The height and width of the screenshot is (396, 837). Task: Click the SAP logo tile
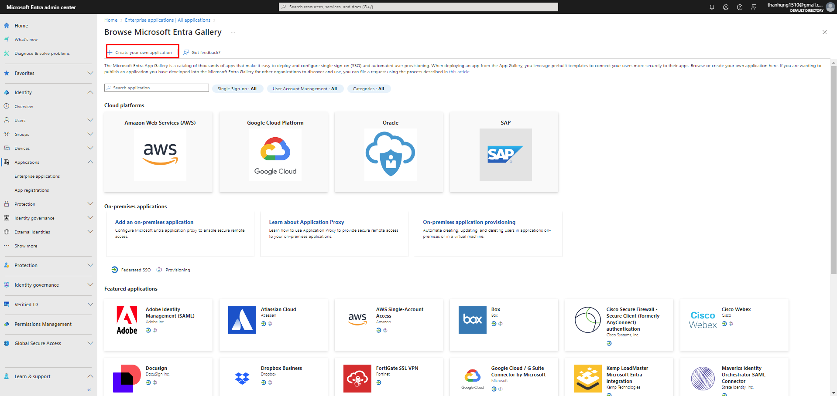(506, 155)
